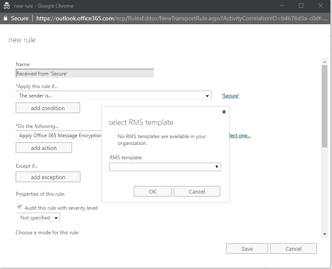Click the rule Name input field

click(85, 74)
